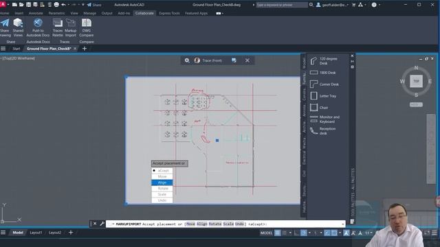Switch to the Start file tab
This screenshot has height=247, width=440.
16,49
